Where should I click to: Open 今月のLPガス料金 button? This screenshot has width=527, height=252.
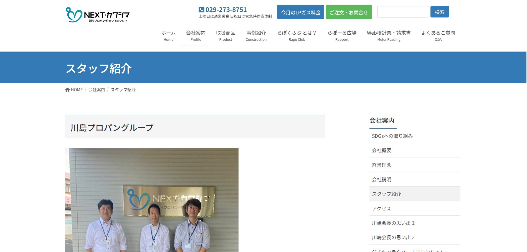point(300,12)
